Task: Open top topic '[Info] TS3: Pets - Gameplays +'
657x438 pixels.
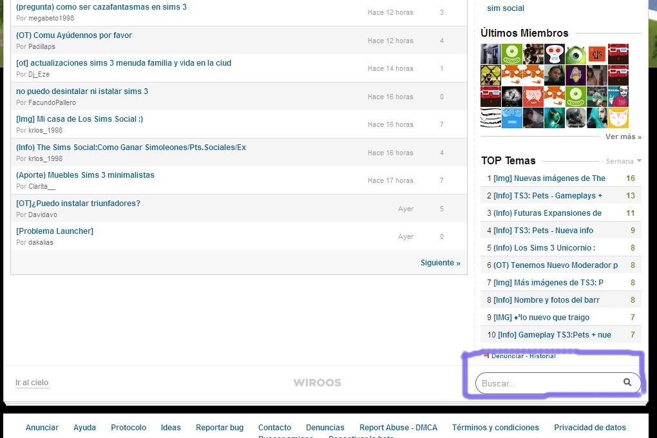Action: [x=547, y=196]
